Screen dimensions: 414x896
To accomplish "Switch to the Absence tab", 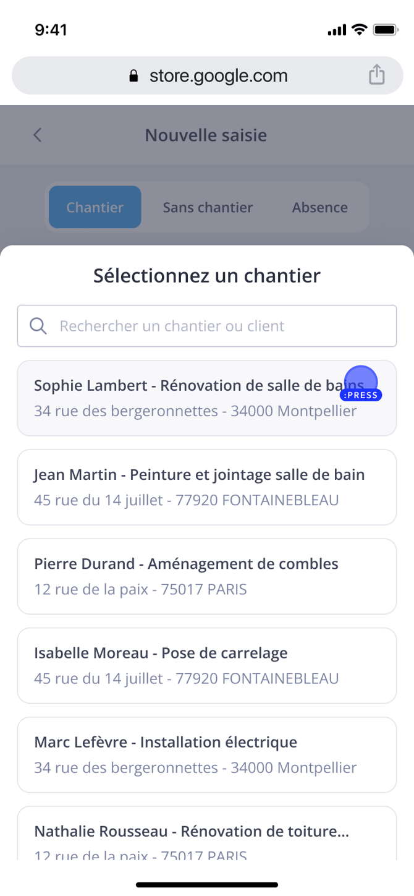I will [x=319, y=207].
